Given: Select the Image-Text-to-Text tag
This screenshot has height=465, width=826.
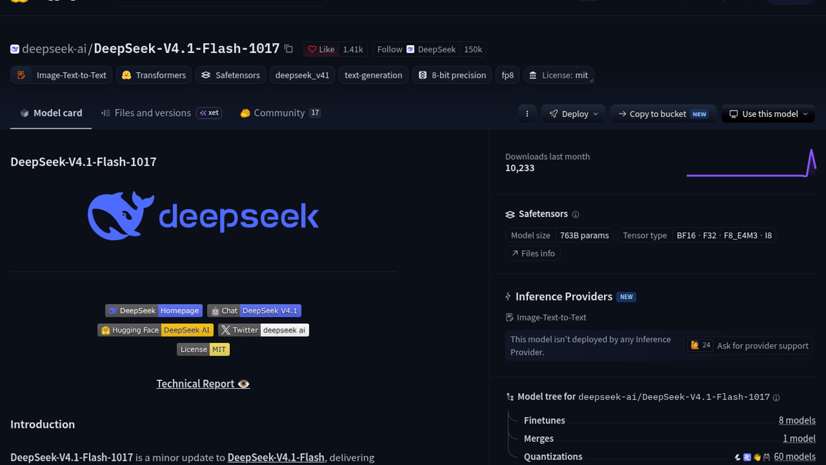Looking at the screenshot, I should (x=61, y=75).
